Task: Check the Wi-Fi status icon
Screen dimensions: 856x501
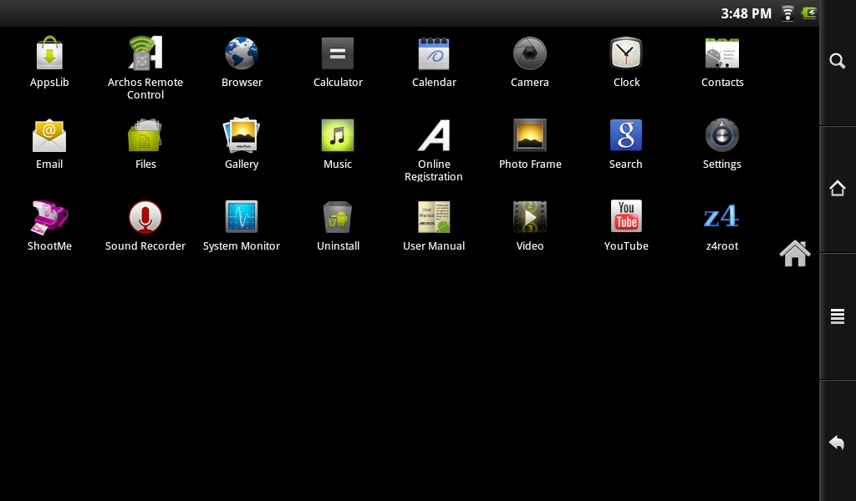Action: tap(787, 13)
